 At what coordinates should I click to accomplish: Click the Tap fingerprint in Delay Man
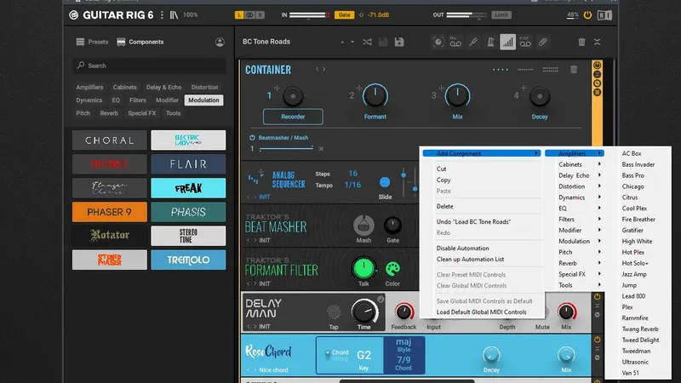(334, 312)
